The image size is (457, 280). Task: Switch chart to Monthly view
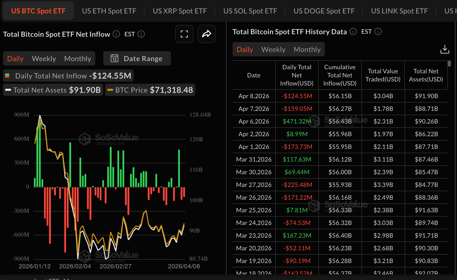(77, 59)
